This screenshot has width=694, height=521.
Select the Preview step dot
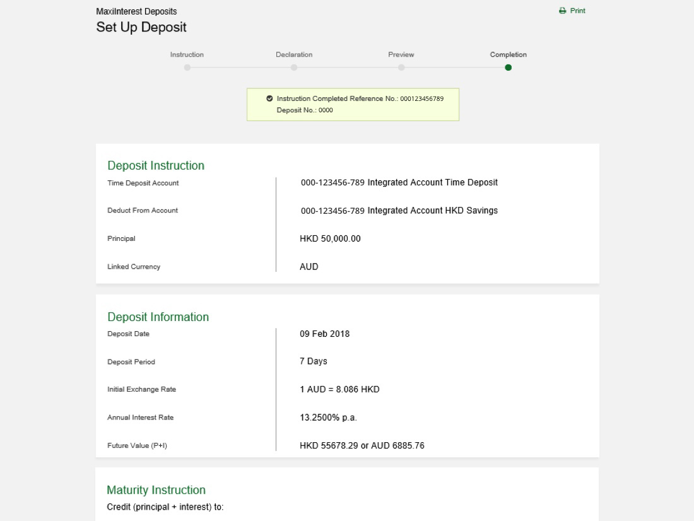coord(401,67)
